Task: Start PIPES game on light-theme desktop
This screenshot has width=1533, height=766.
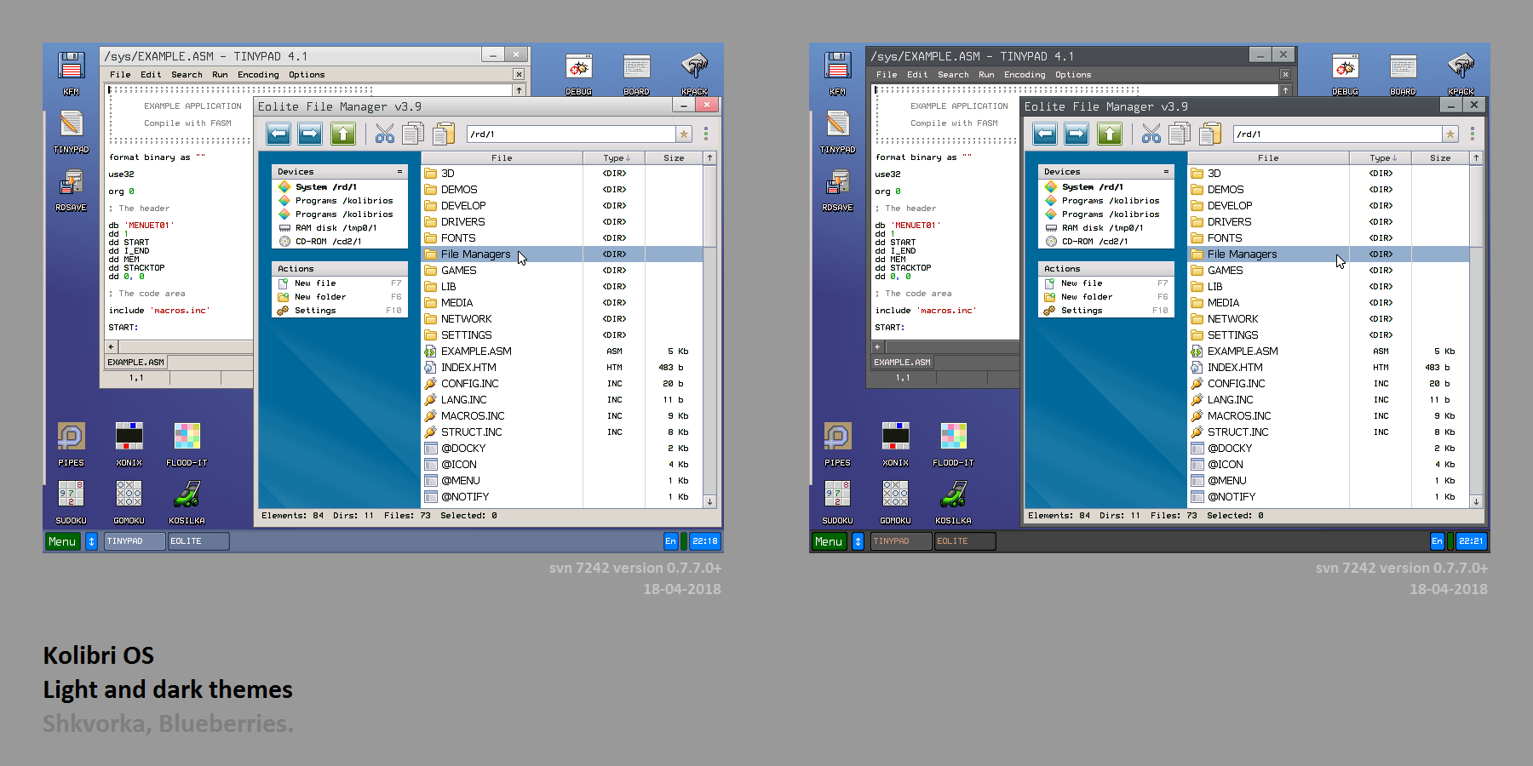Action: [x=72, y=444]
